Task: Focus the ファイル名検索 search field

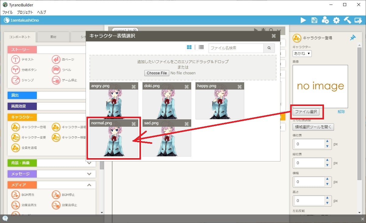Action: pyautogui.click(x=236, y=48)
